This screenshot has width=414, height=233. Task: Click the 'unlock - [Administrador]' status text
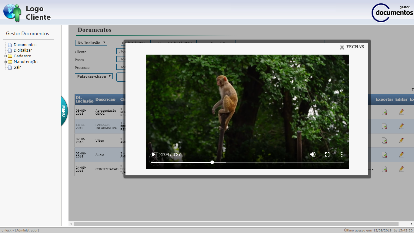coord(20,230)
